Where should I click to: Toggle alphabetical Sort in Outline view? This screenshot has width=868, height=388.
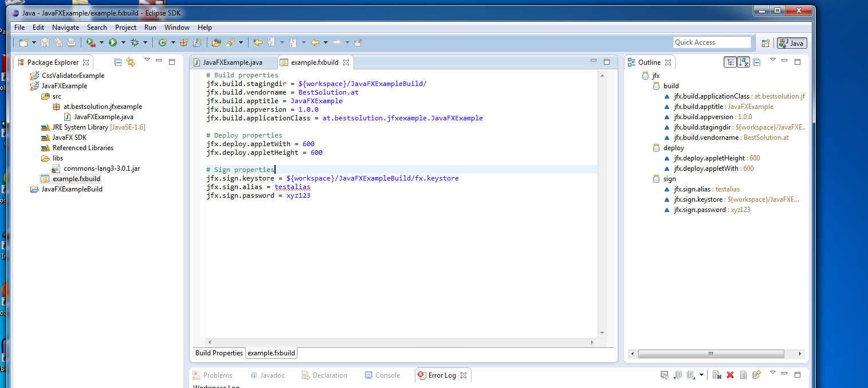coord(744,62)
